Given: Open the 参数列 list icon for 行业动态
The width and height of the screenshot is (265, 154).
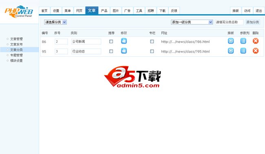Looking at the screenshot, I should (243, 51).
